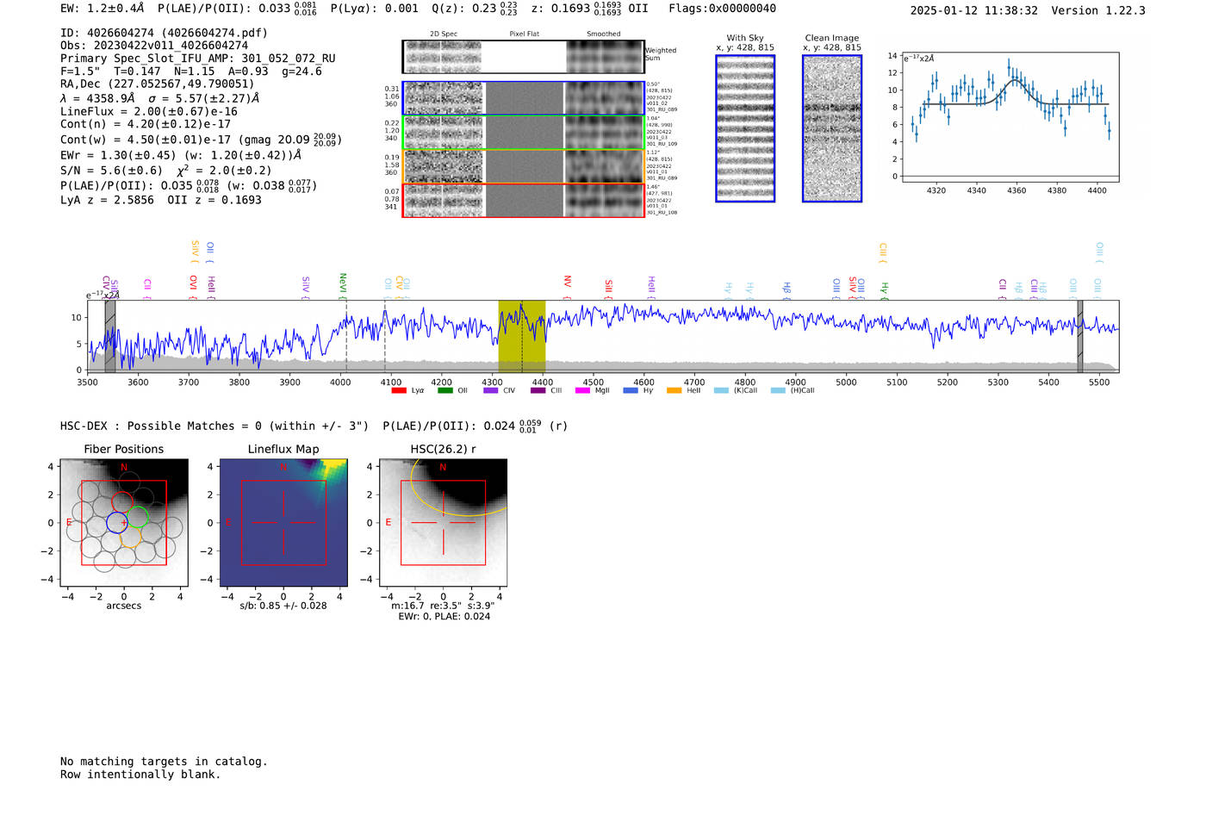Click the "Smoothed" column header
Image resolution: width=1206 pixels, height=821 pixels.
[604, 34]
